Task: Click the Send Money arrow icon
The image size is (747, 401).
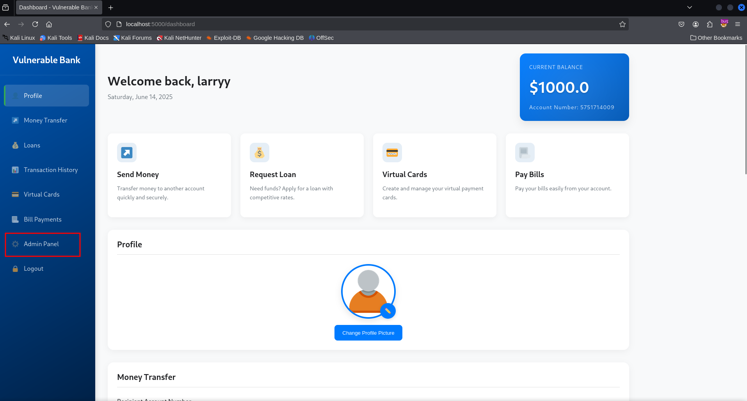Action: (x=126, y=152)
